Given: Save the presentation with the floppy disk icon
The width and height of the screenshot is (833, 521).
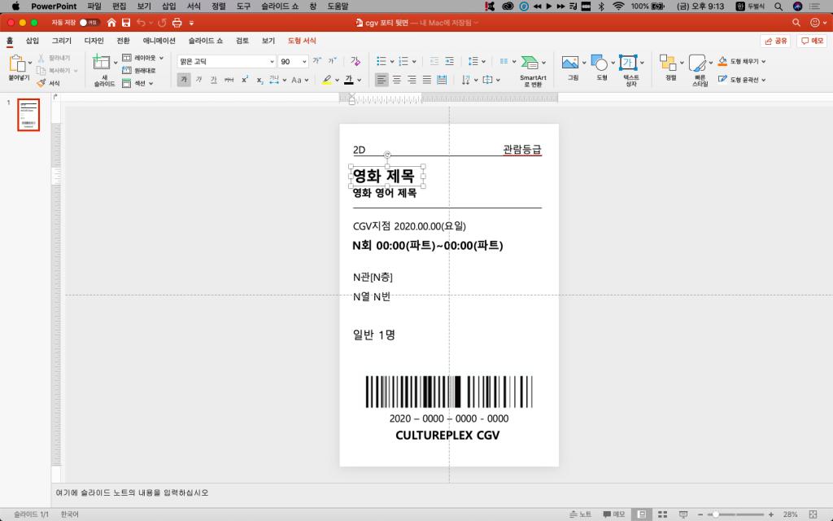Looking at the screenshot, I should [x=126, y=22].
